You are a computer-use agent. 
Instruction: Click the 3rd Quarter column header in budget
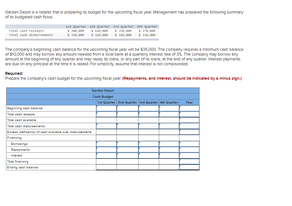pos(149,103)
